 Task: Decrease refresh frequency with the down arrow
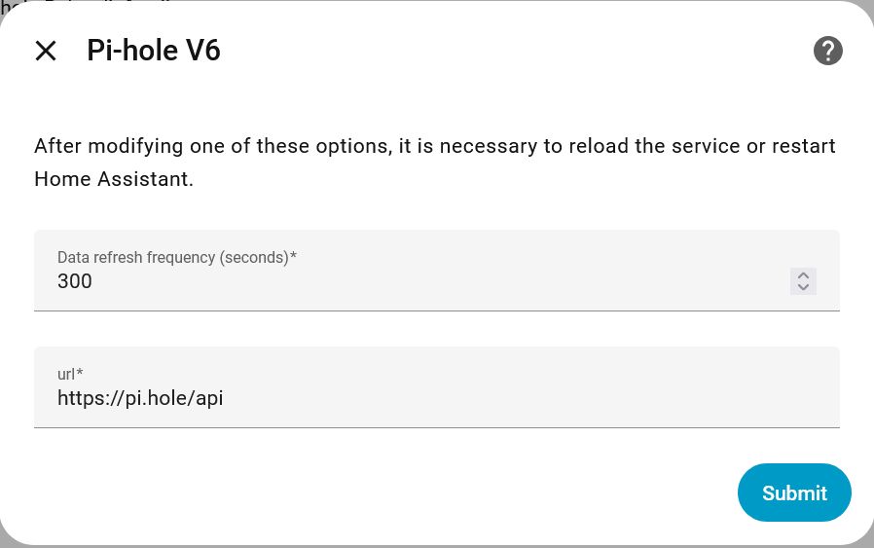[803, 287]
